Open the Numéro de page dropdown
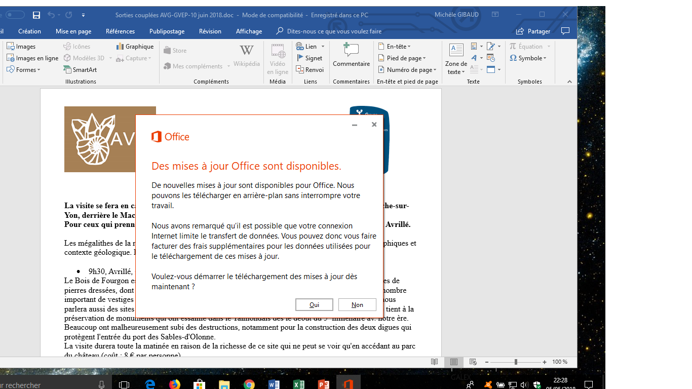 [x=409, y=70]
